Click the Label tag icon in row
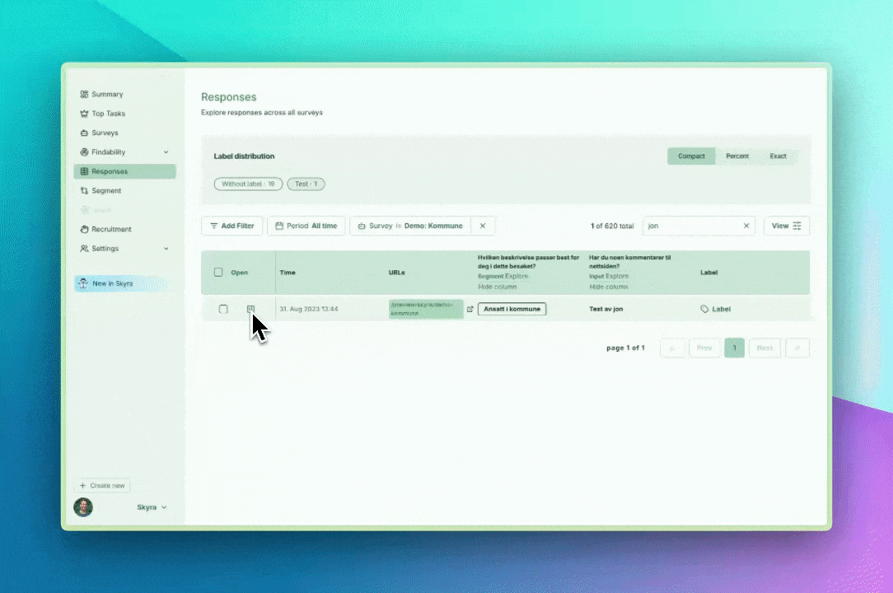Viewport: 893px width, 593px height. coord(704,309)
